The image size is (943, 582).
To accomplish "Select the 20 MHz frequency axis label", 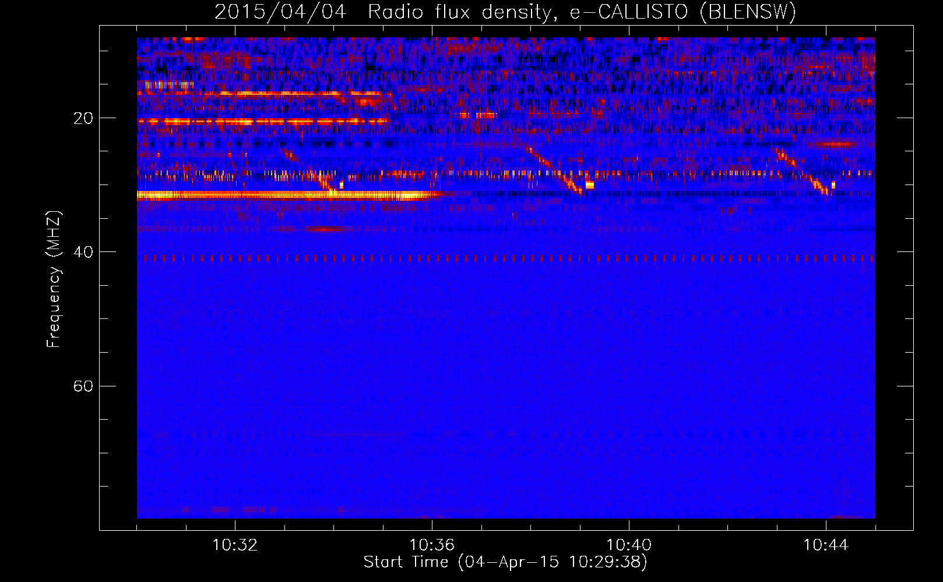I will (83, 119).
